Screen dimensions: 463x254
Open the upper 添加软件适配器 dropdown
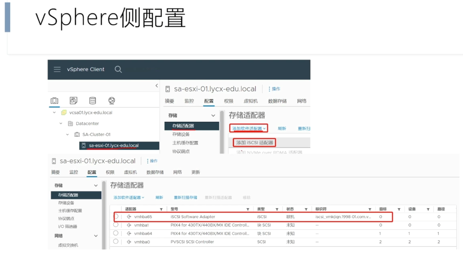(x=249, y=128)
